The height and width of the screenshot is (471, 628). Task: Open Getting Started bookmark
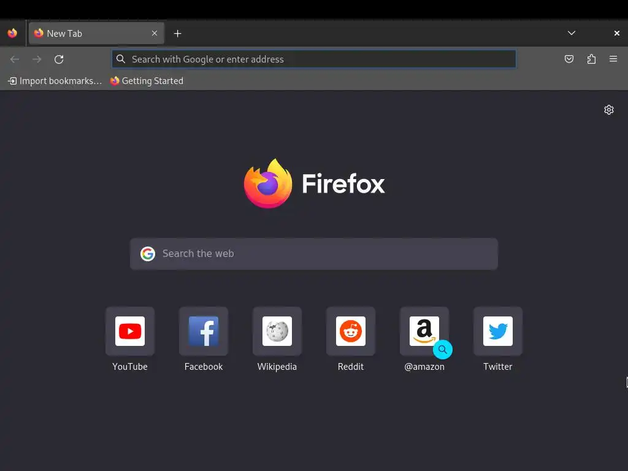[147, 81]
